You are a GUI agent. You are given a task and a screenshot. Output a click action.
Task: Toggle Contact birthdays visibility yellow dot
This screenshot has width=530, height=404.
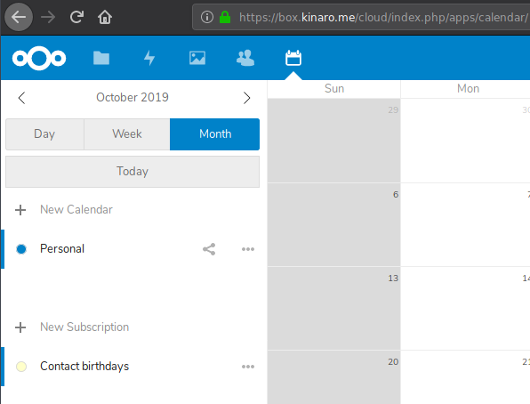click(21, 367)
